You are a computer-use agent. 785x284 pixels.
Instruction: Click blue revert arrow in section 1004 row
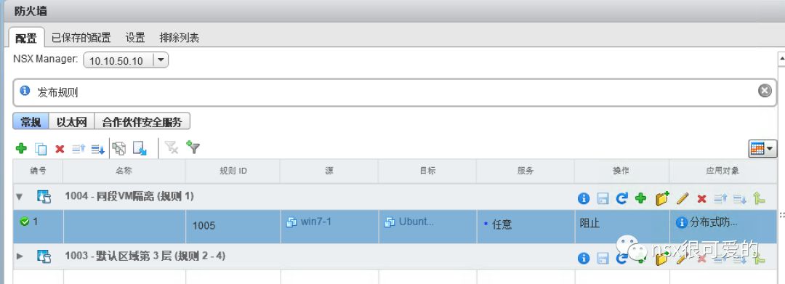(621, 198)
